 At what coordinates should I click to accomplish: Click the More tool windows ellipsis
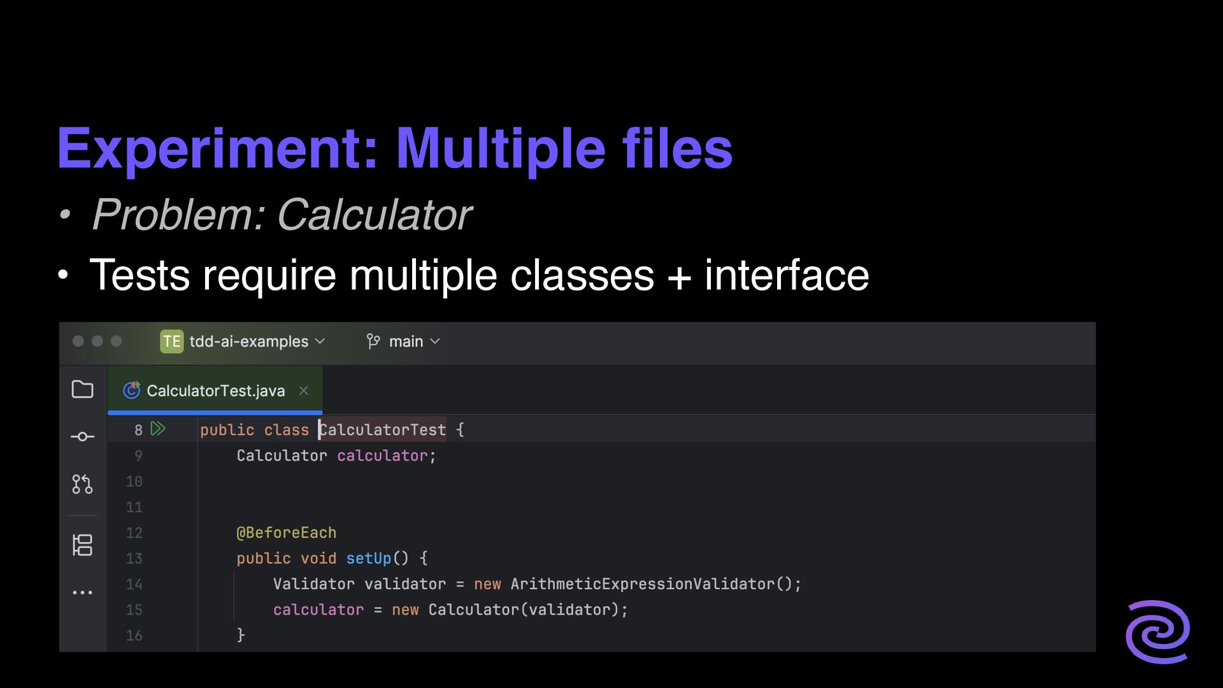(x=82, y=592)
